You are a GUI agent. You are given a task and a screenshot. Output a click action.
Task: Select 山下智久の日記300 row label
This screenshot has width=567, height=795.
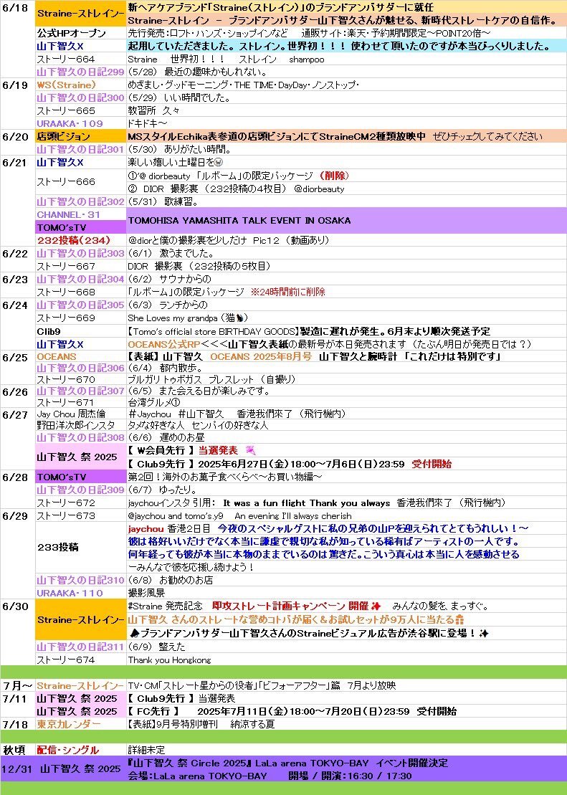pyautogui.click(x=80, y=98)
